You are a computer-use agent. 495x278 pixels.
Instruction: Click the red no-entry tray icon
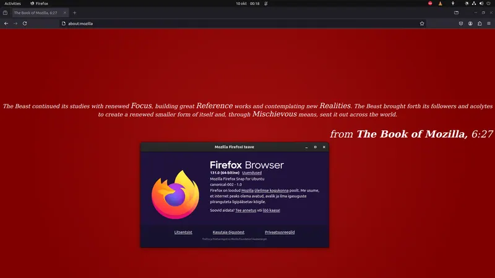click(x=430, y=4)
